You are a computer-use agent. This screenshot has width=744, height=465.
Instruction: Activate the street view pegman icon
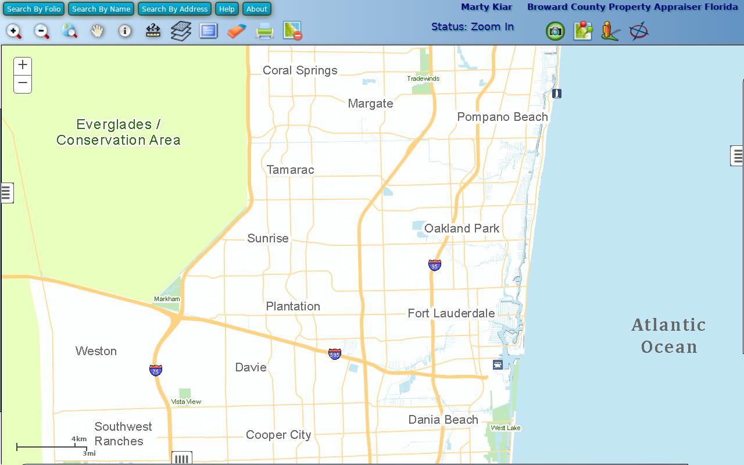pos(610,31)
